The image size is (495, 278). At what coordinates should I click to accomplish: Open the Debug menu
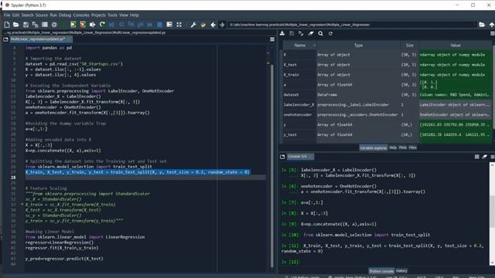point(65,15)
